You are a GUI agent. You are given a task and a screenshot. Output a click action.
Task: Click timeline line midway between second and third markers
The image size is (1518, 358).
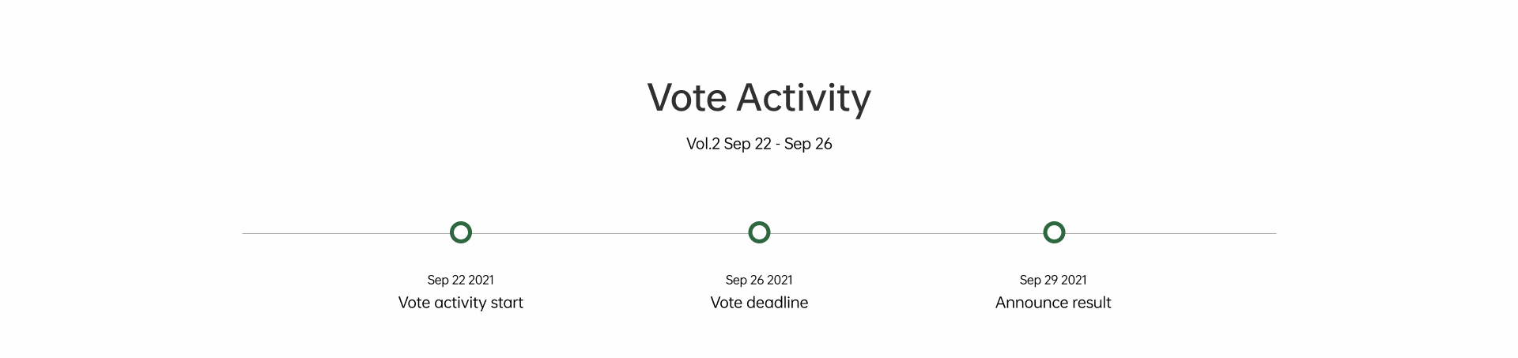pos(906,233)
